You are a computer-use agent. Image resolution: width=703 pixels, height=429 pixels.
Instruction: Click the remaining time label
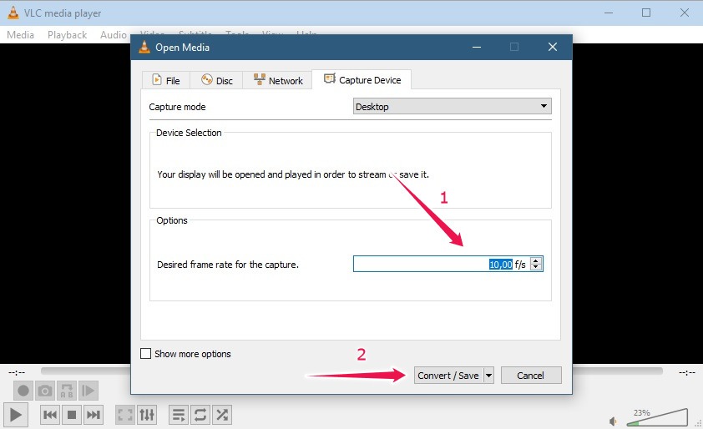point(687,372)
